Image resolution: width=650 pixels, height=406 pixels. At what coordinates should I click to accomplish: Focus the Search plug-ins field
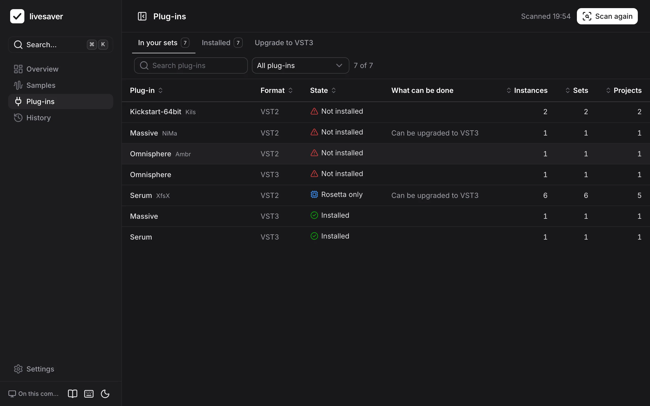(191, 65)
